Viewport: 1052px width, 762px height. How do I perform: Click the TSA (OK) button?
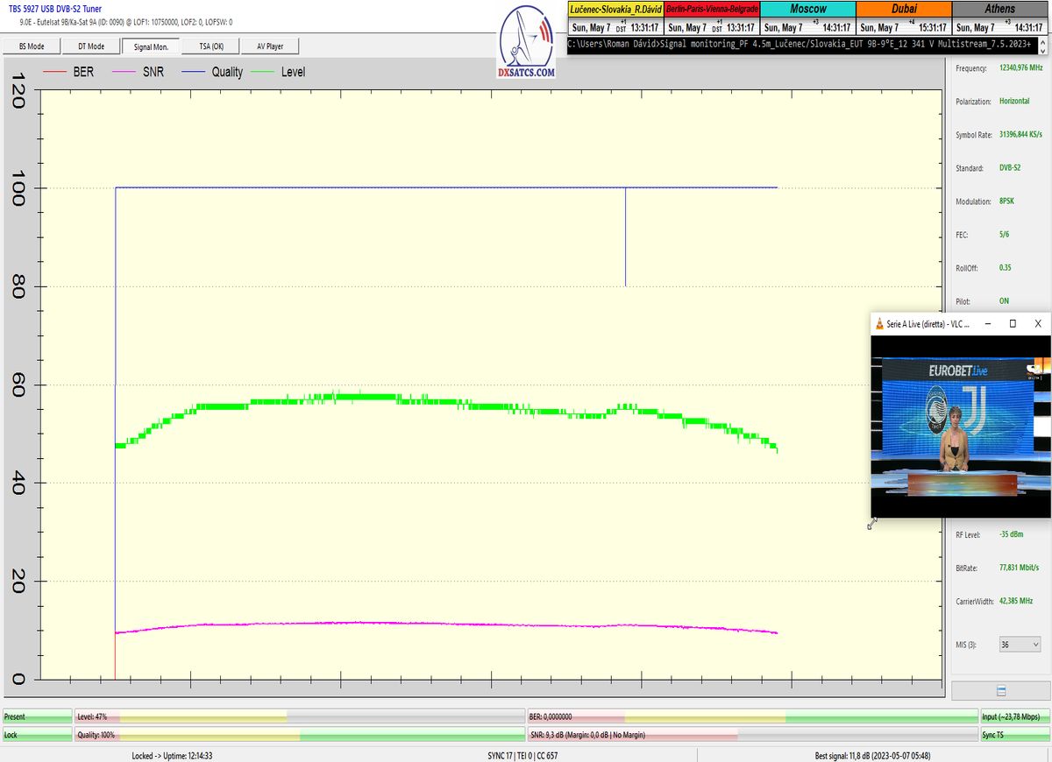(212, 46)
